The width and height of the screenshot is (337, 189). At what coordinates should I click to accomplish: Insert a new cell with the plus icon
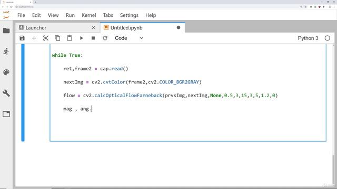34,38
